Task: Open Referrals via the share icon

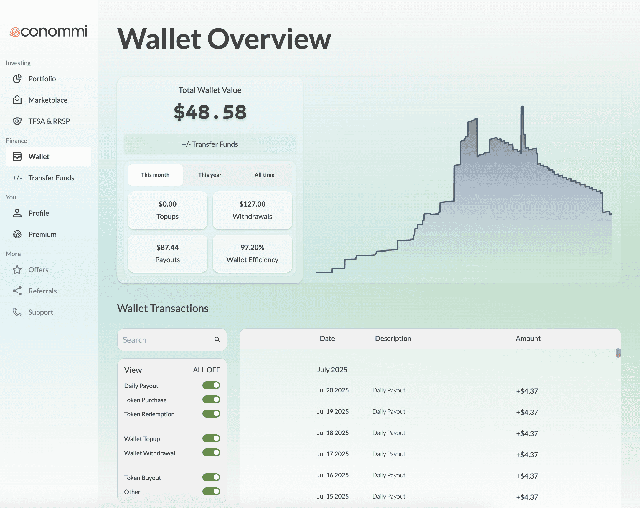Action: click(x=17, y=291)
